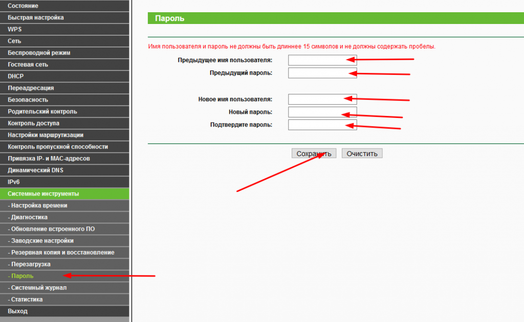This screenshot has width=524, height=322.
Task: Open Системный журнал
Action: tap(64, 288)
